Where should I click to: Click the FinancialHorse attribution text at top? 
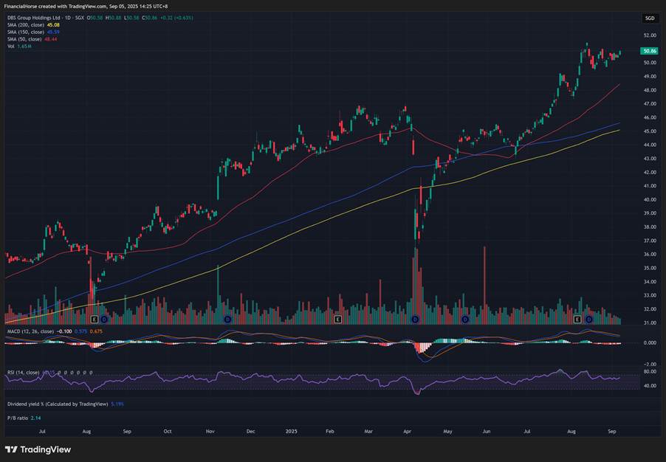point(86,7)
